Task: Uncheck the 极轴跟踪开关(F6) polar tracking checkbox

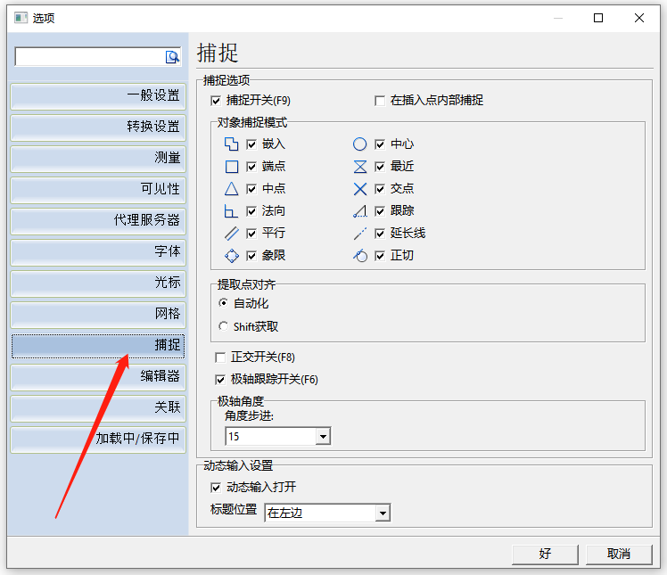Action: 221,380
